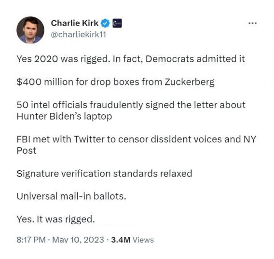
Task: Click the "50 intel officials" sentence
Action: tap(131, 105)
